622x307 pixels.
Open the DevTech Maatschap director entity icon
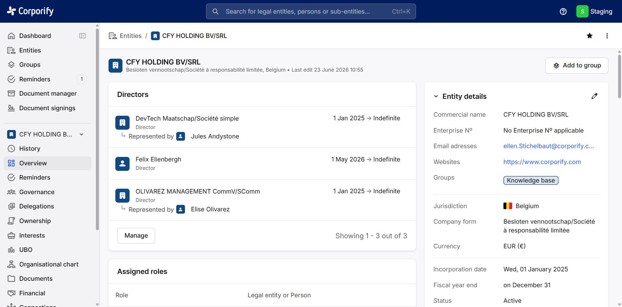coord(122,123)
